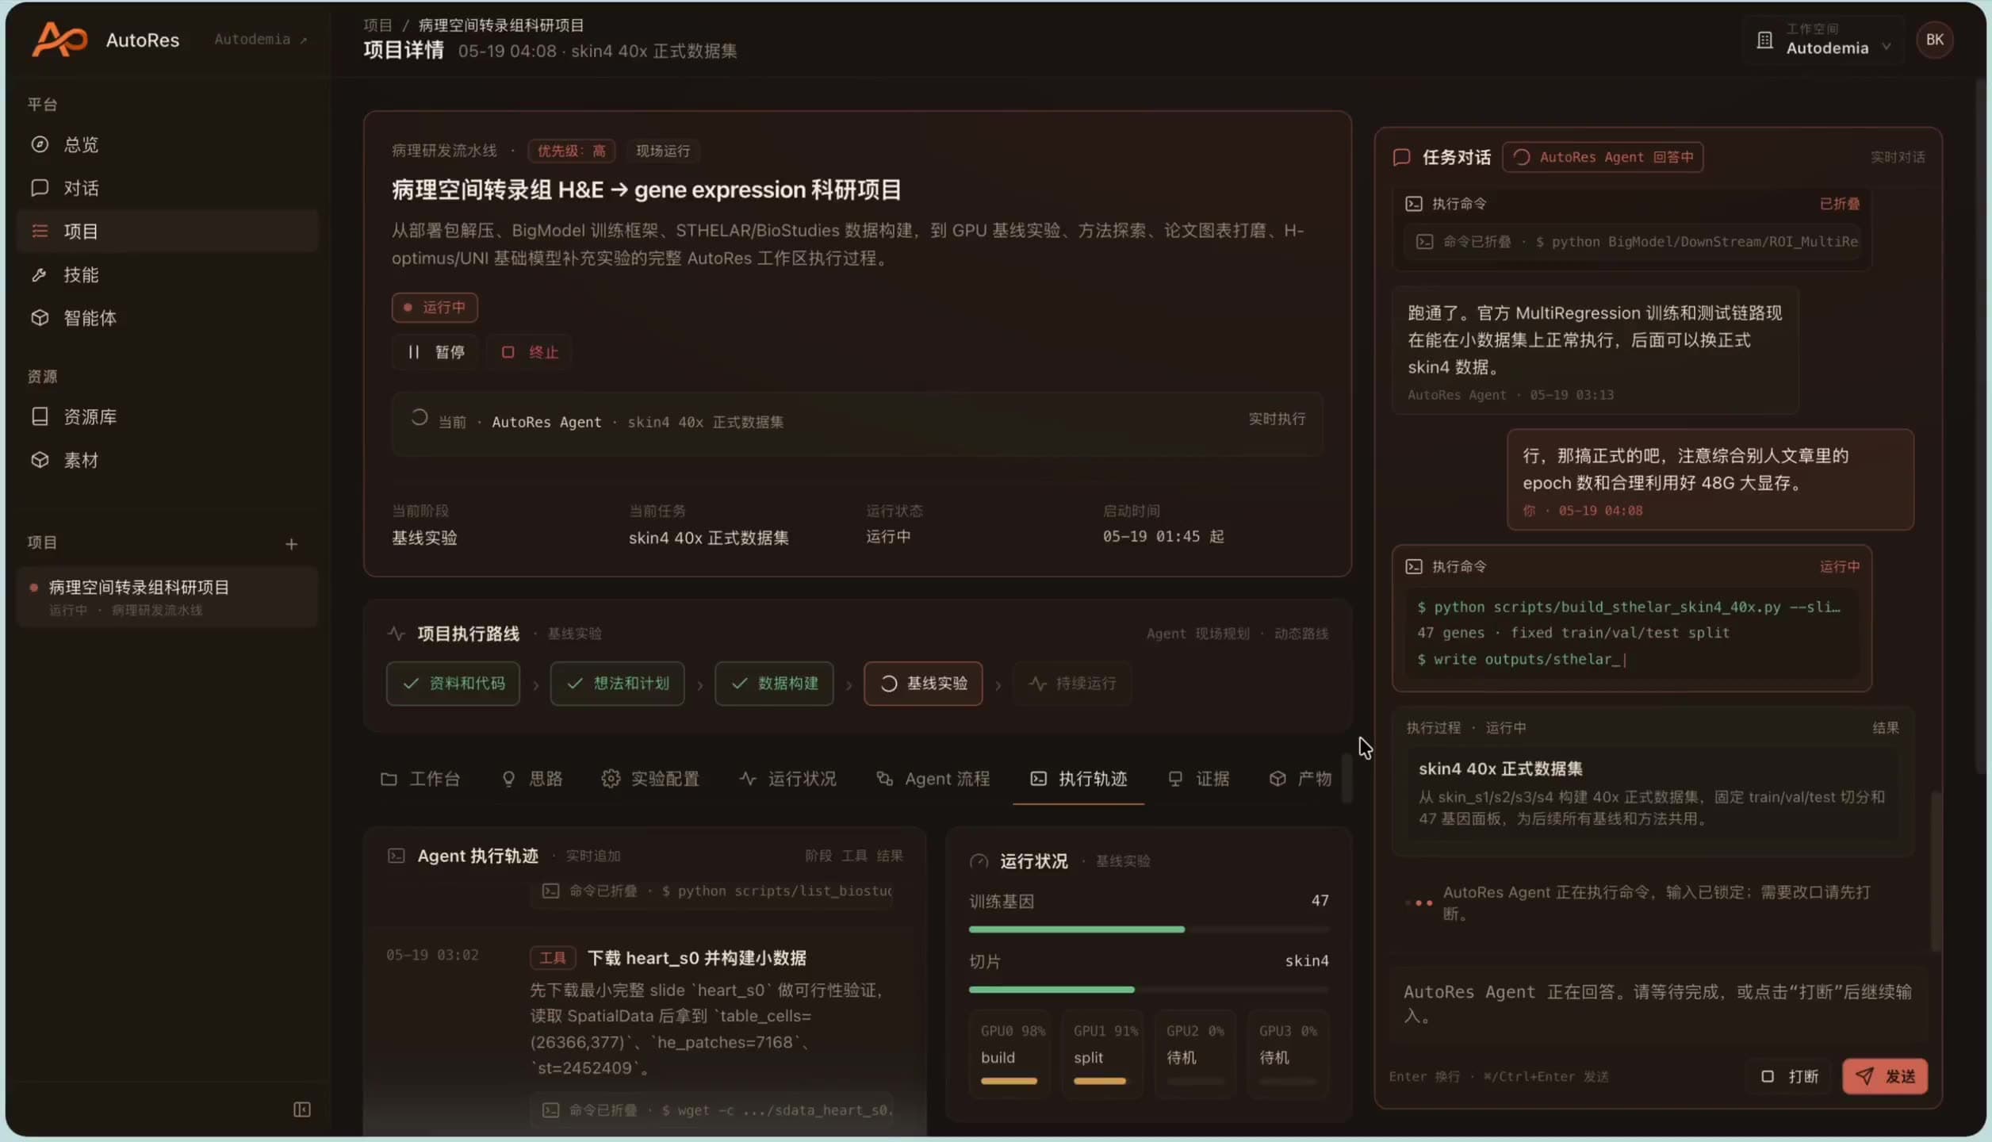Click 运行中 label on running command
This screenshot has width=1992, height=1142.
coord(1839,566)
